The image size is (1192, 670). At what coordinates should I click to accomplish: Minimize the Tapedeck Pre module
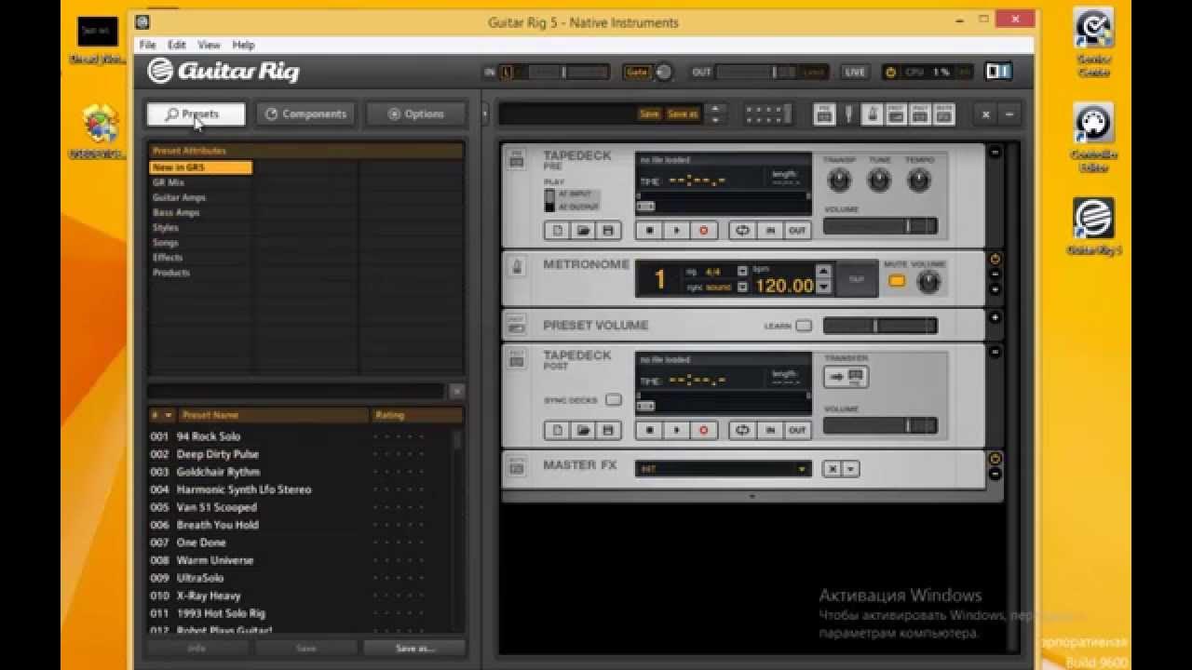(995, 152)
